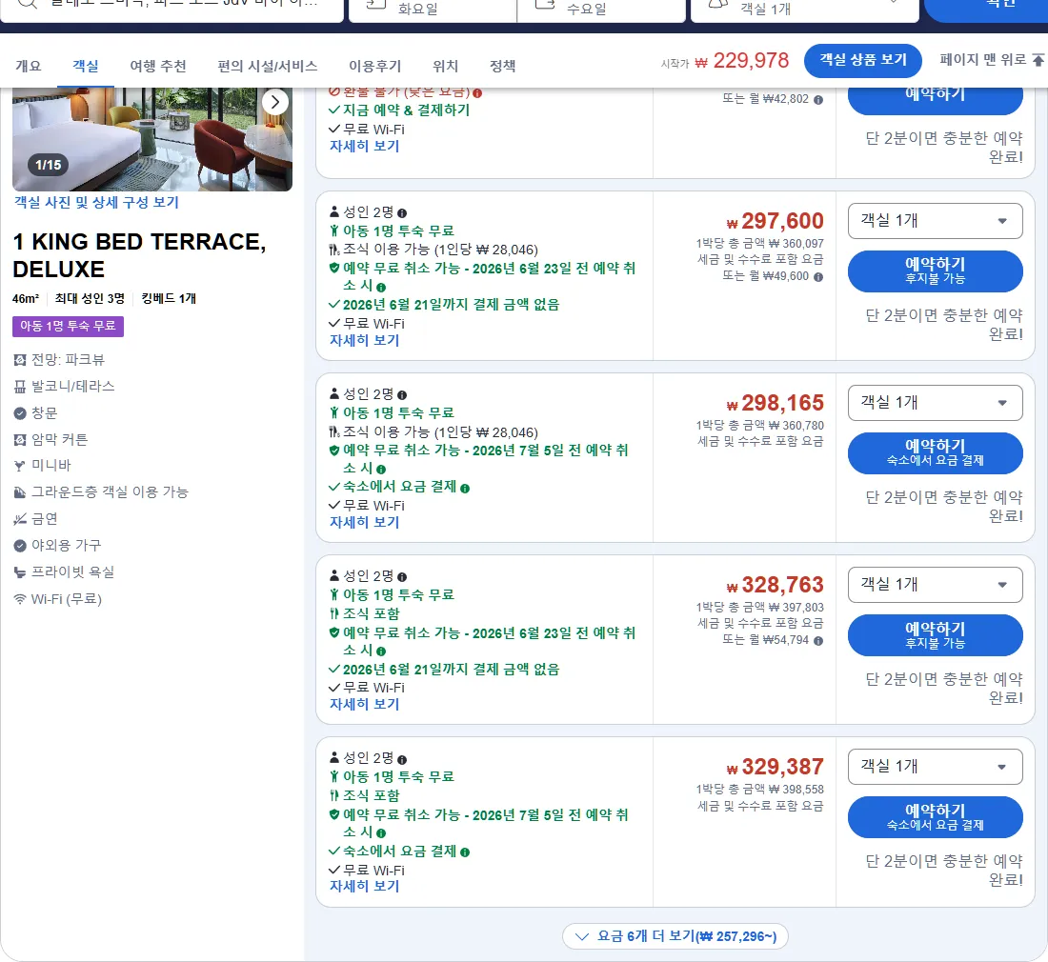Show installment info next to 또는 월 ₩54,794
1048x962 pixels.
(818, 641)
